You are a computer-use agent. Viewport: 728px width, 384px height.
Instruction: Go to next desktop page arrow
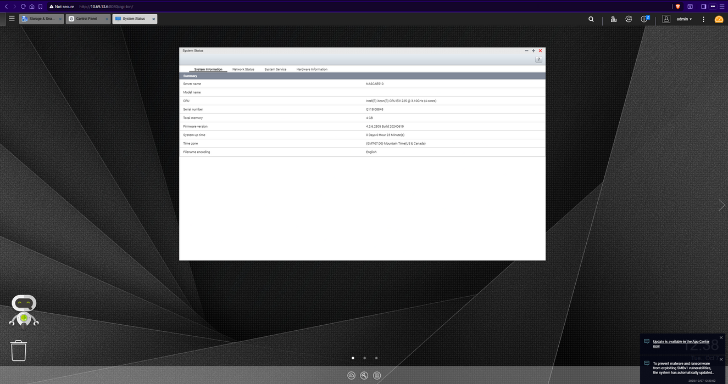point(721,205)
